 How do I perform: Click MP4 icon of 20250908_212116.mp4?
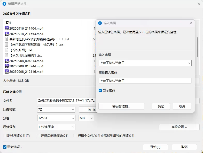7,71
